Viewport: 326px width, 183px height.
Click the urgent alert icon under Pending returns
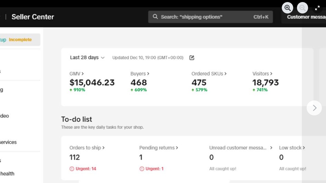click(142, 169)
